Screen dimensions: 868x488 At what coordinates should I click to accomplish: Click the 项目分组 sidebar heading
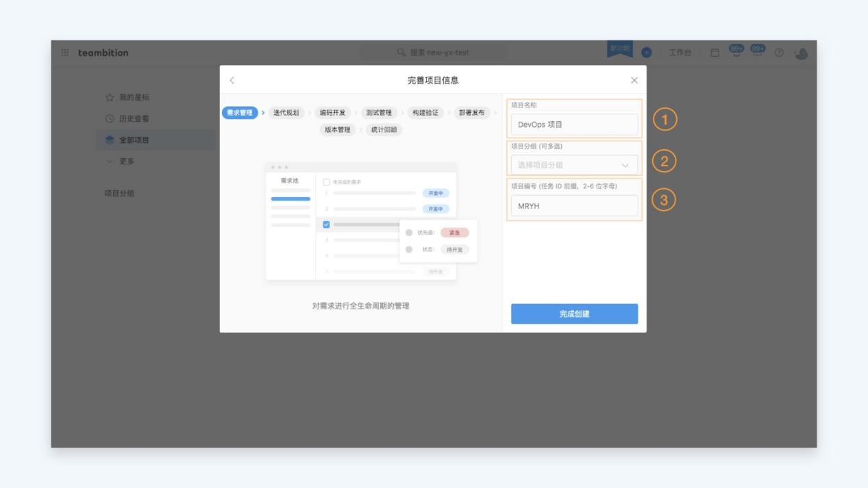point(119,193)
